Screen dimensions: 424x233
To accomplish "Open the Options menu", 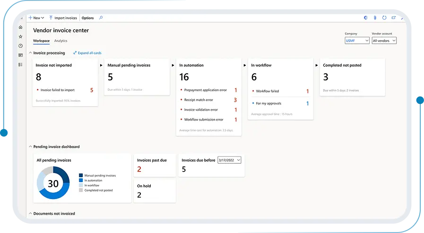I will (87, 18).
